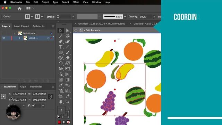Open the Apple menu

(5, 2)
